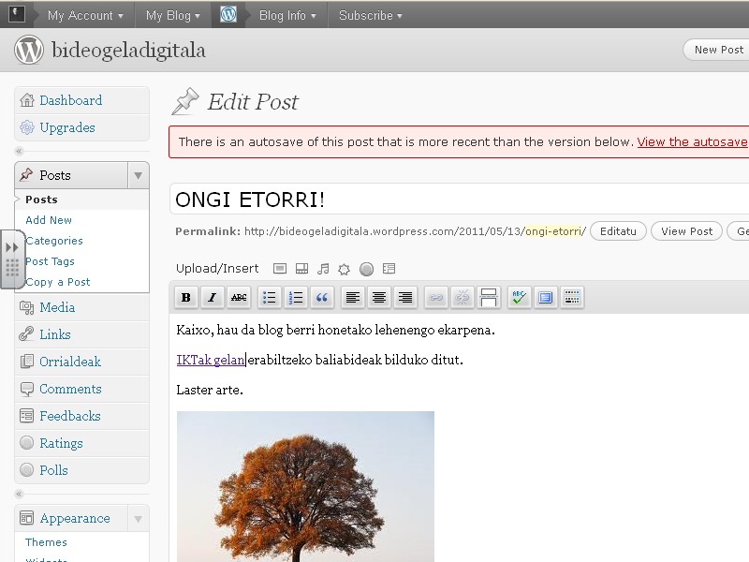Apply strikethrough formatting with ABC icon
The height and width of the screenshot is (562, 749).
pos(239,297)
